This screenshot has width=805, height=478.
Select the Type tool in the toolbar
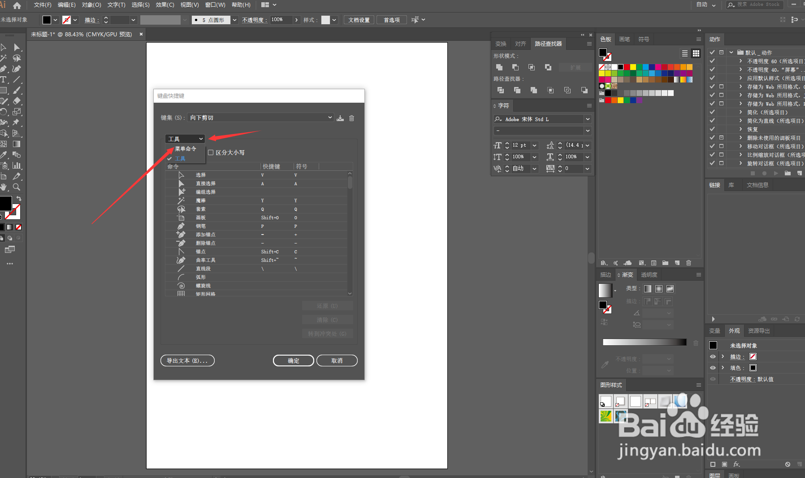(x=4, y=79)
